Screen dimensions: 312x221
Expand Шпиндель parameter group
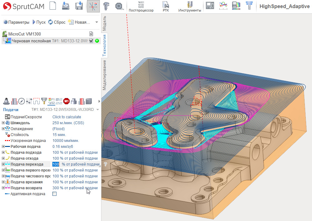click(3, 123)
